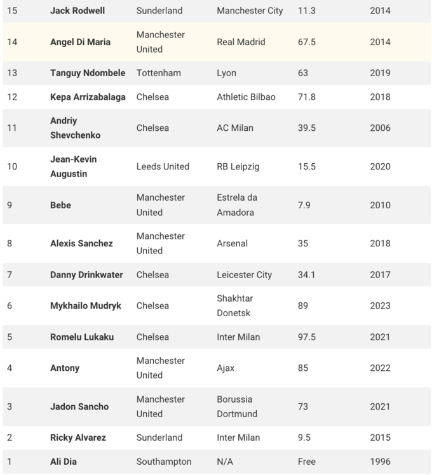The width and height of the screenshot is (432, 475).
Task: Click the Borussia Dortmund cell
Action: point(237,406)
